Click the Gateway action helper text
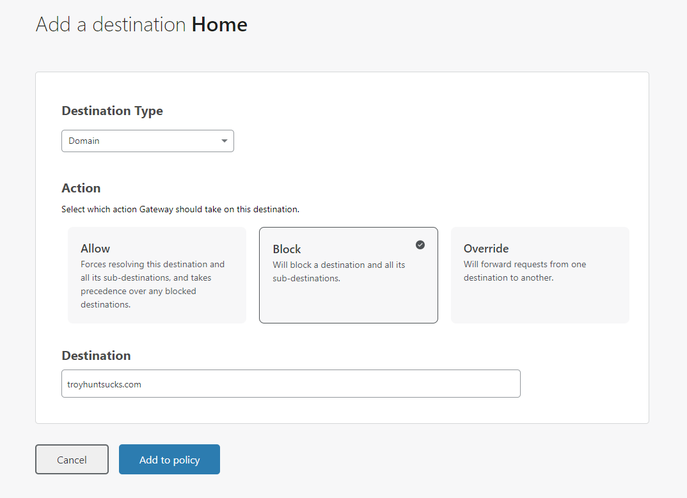 pos(180,209)
